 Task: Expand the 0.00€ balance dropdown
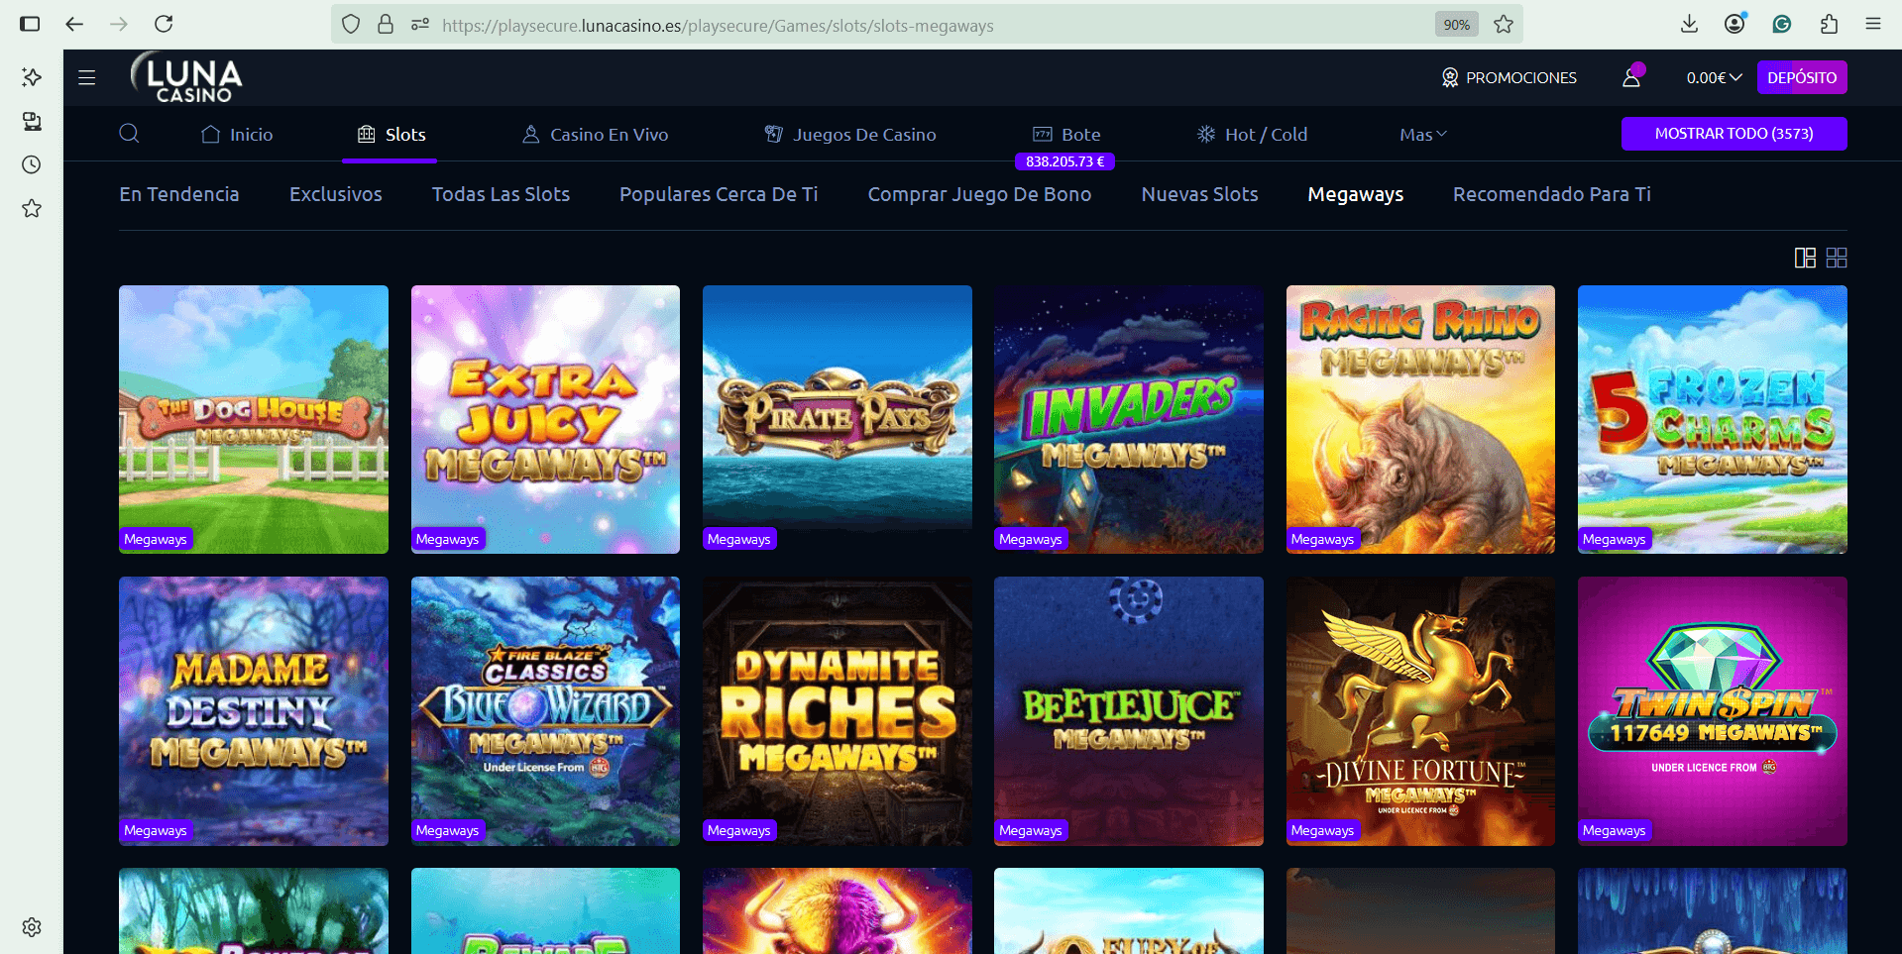(1714, 77)
